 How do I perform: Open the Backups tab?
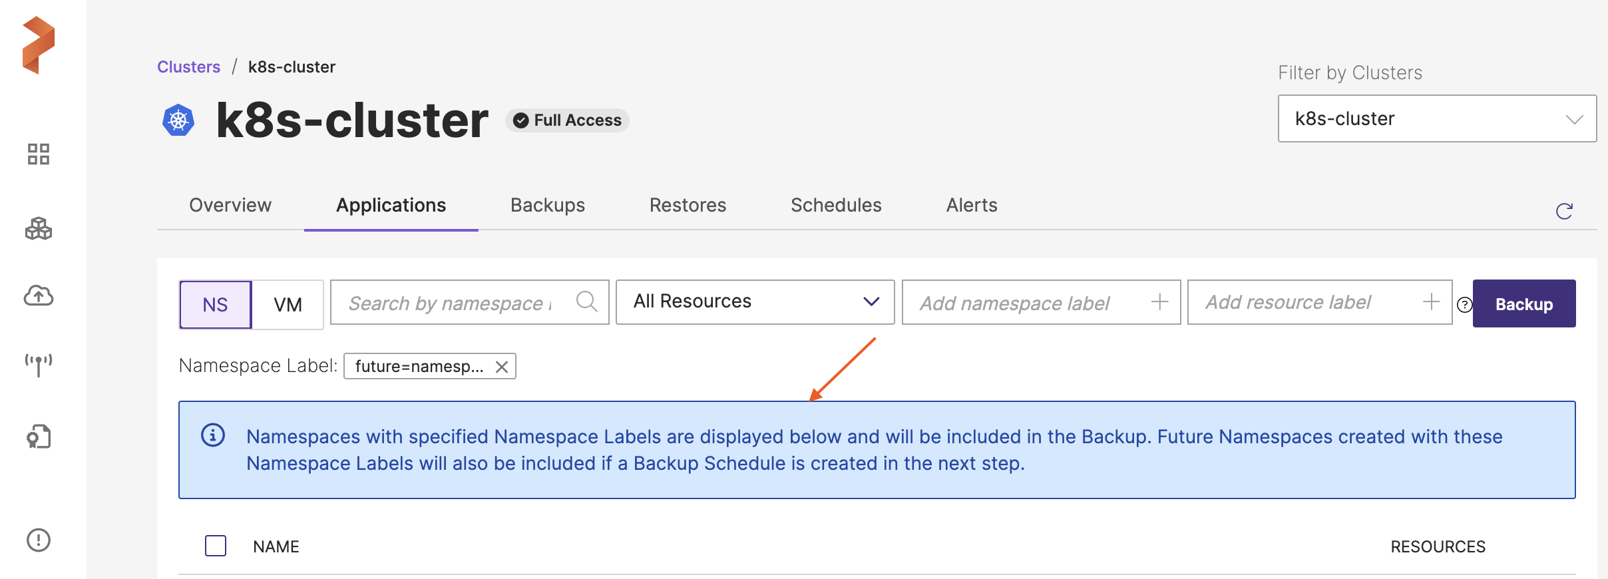(547, 205)
